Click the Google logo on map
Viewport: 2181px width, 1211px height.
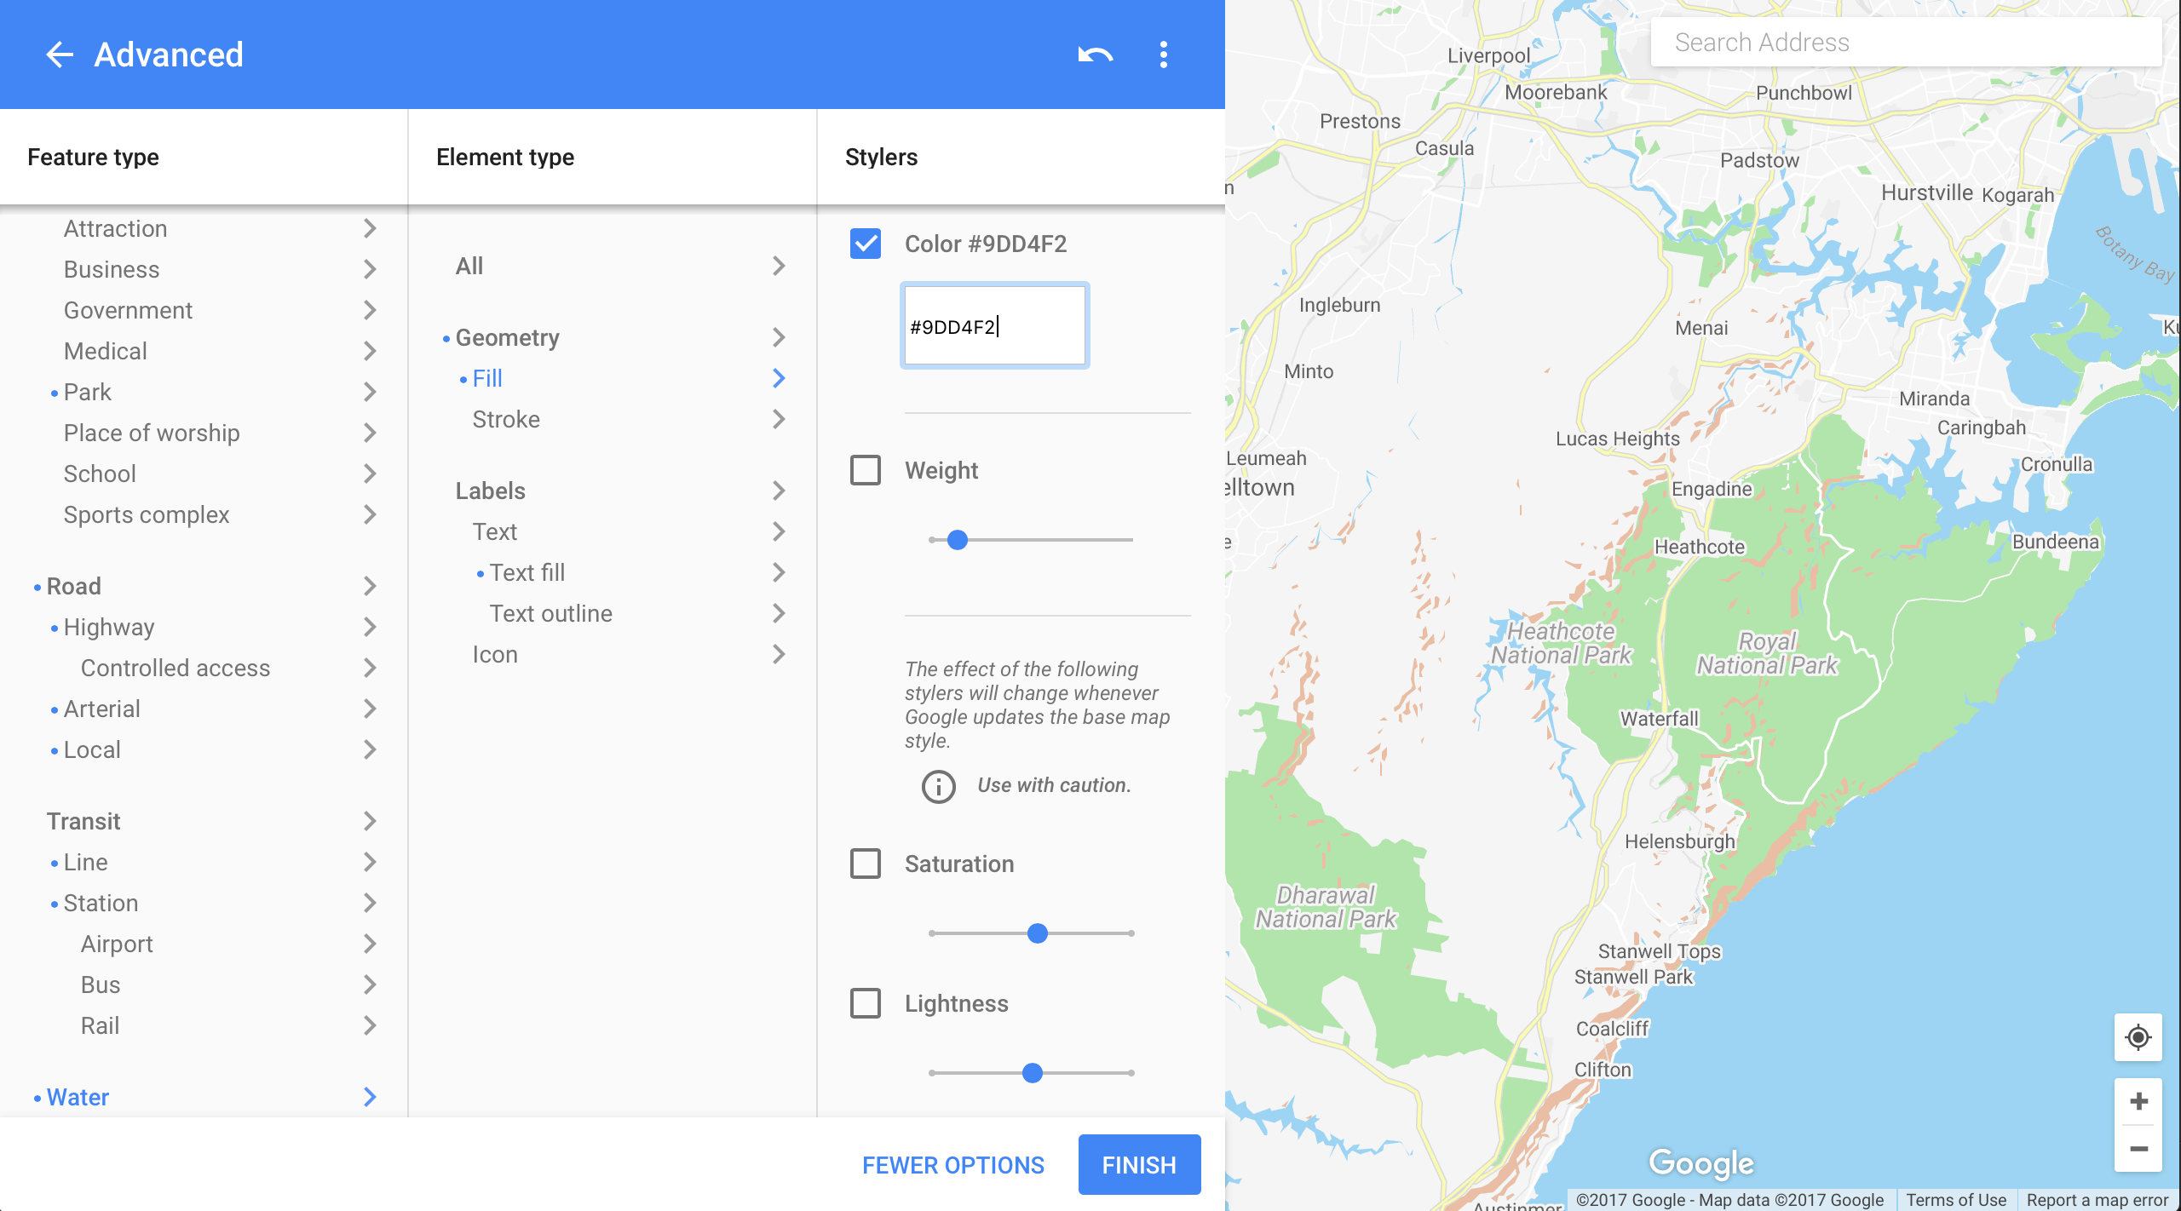pos(1701,1163)
